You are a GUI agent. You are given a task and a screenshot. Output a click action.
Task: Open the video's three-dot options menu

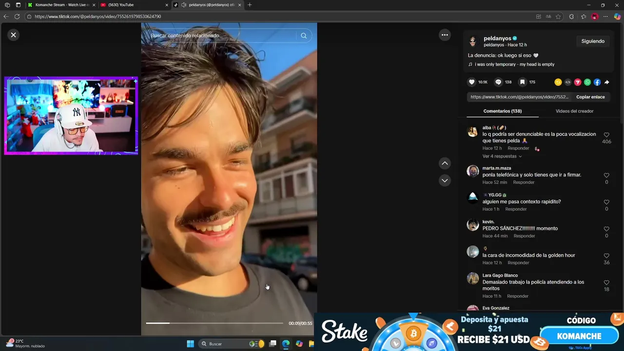coord(445,35)
